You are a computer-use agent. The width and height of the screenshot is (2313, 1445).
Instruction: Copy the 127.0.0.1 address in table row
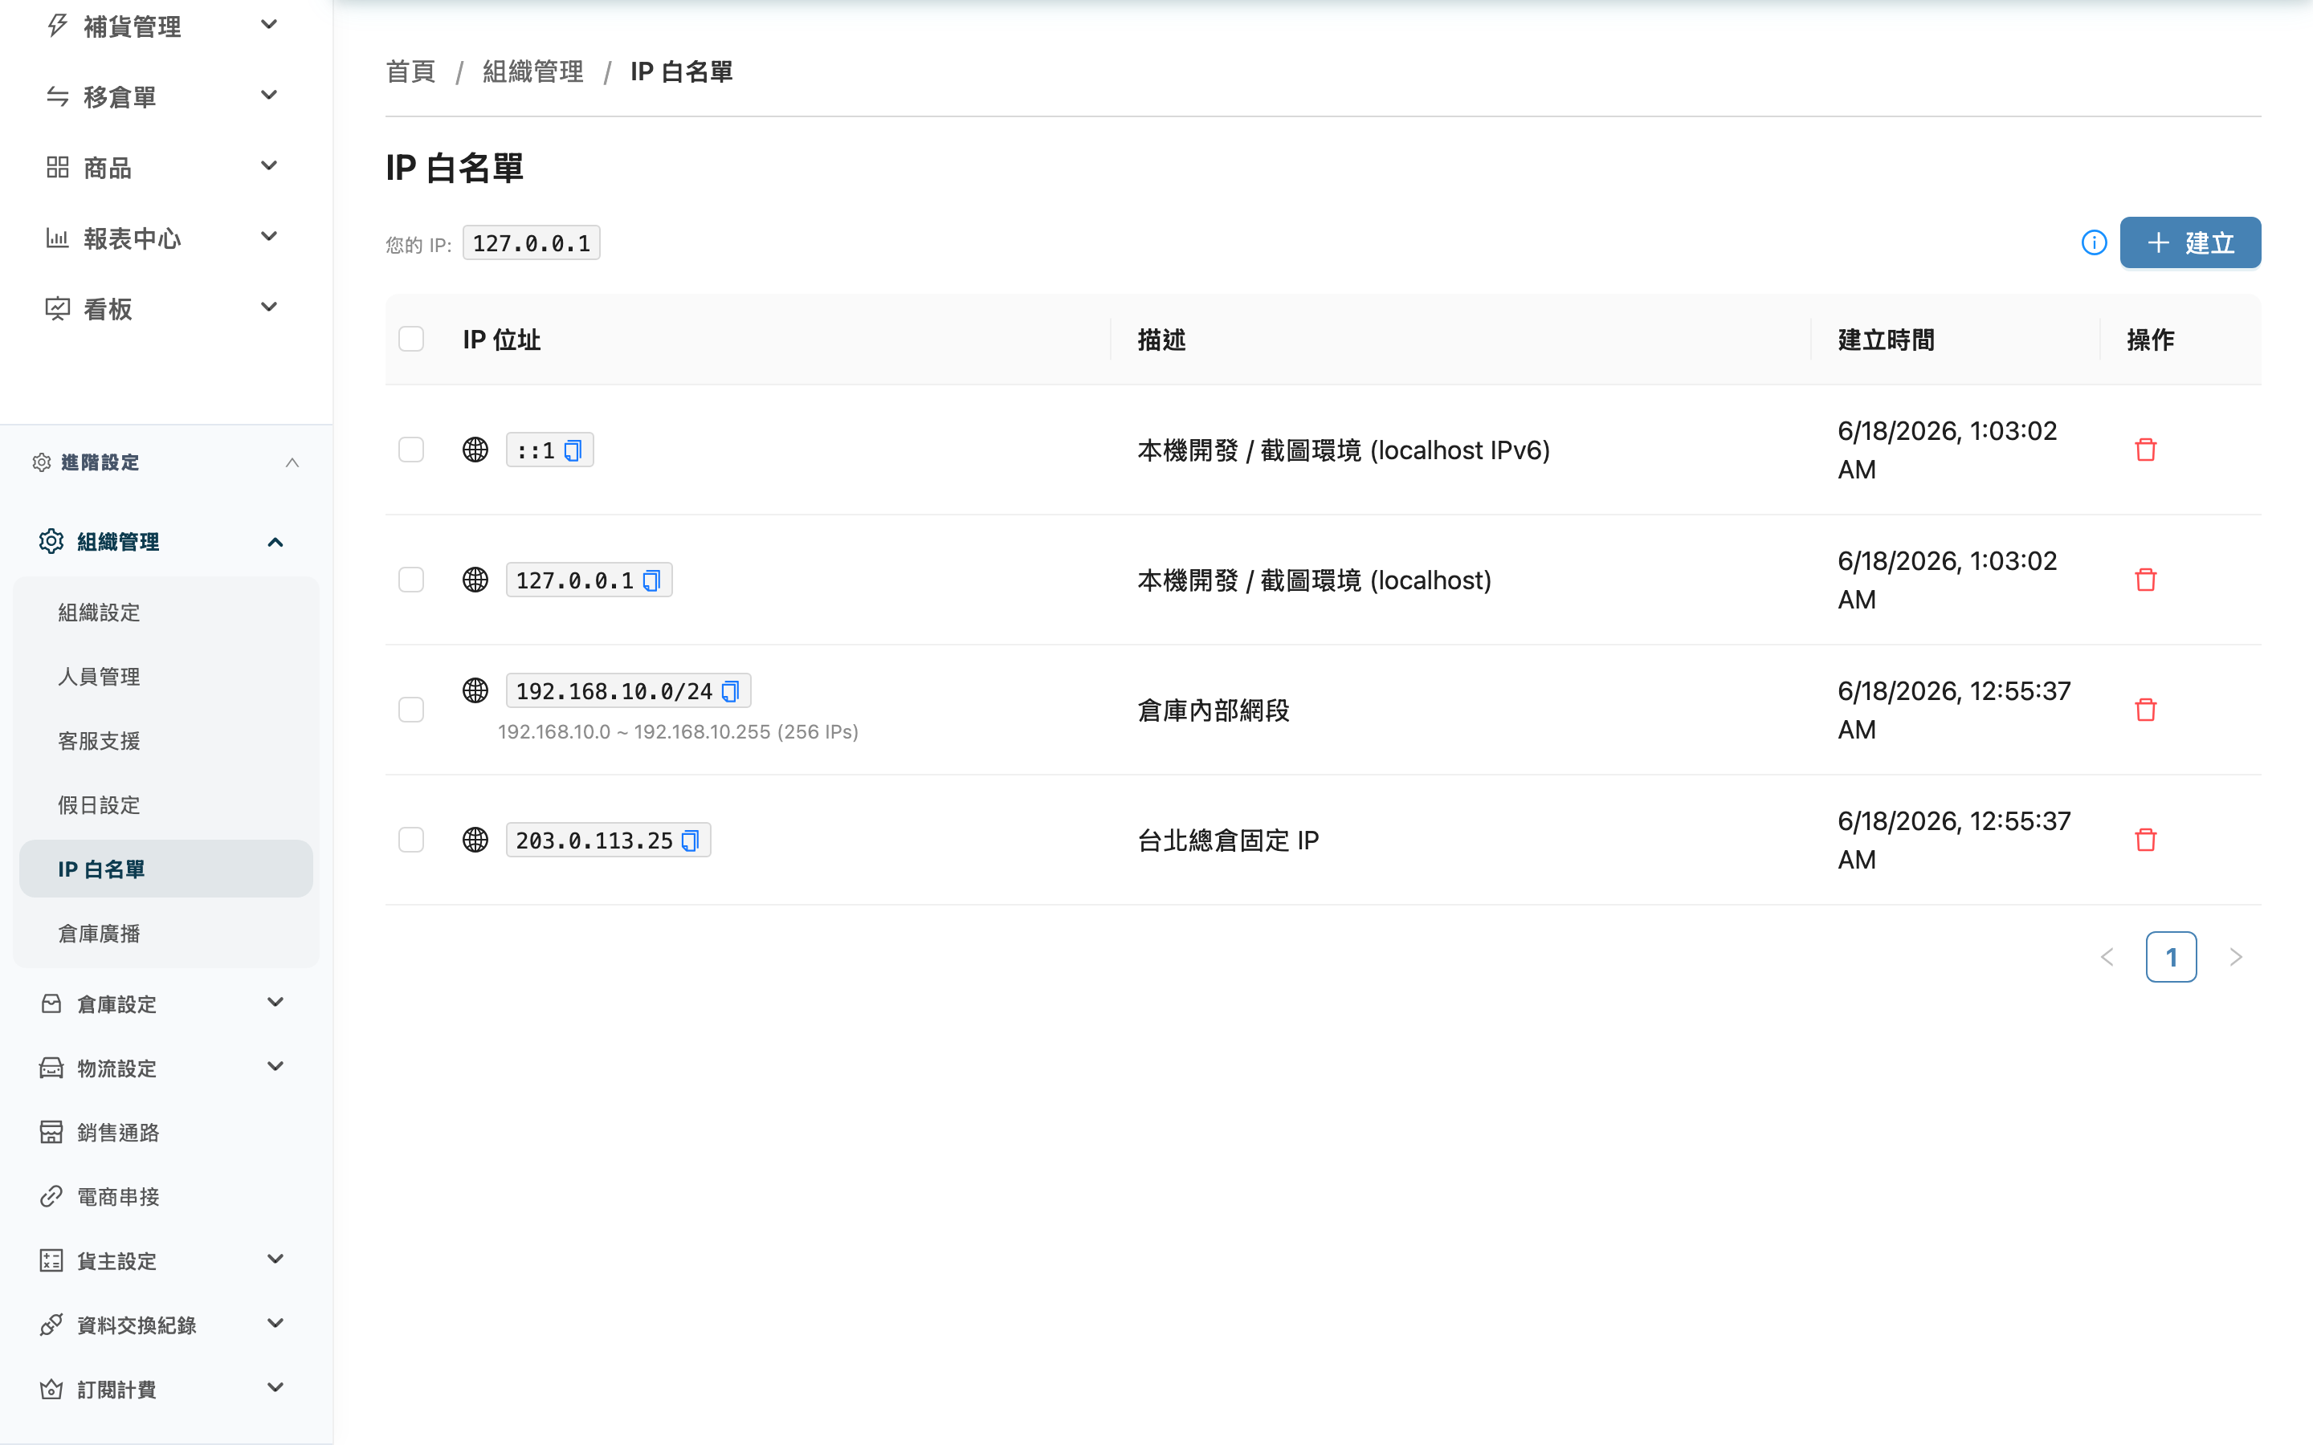(x=652, y=580)
